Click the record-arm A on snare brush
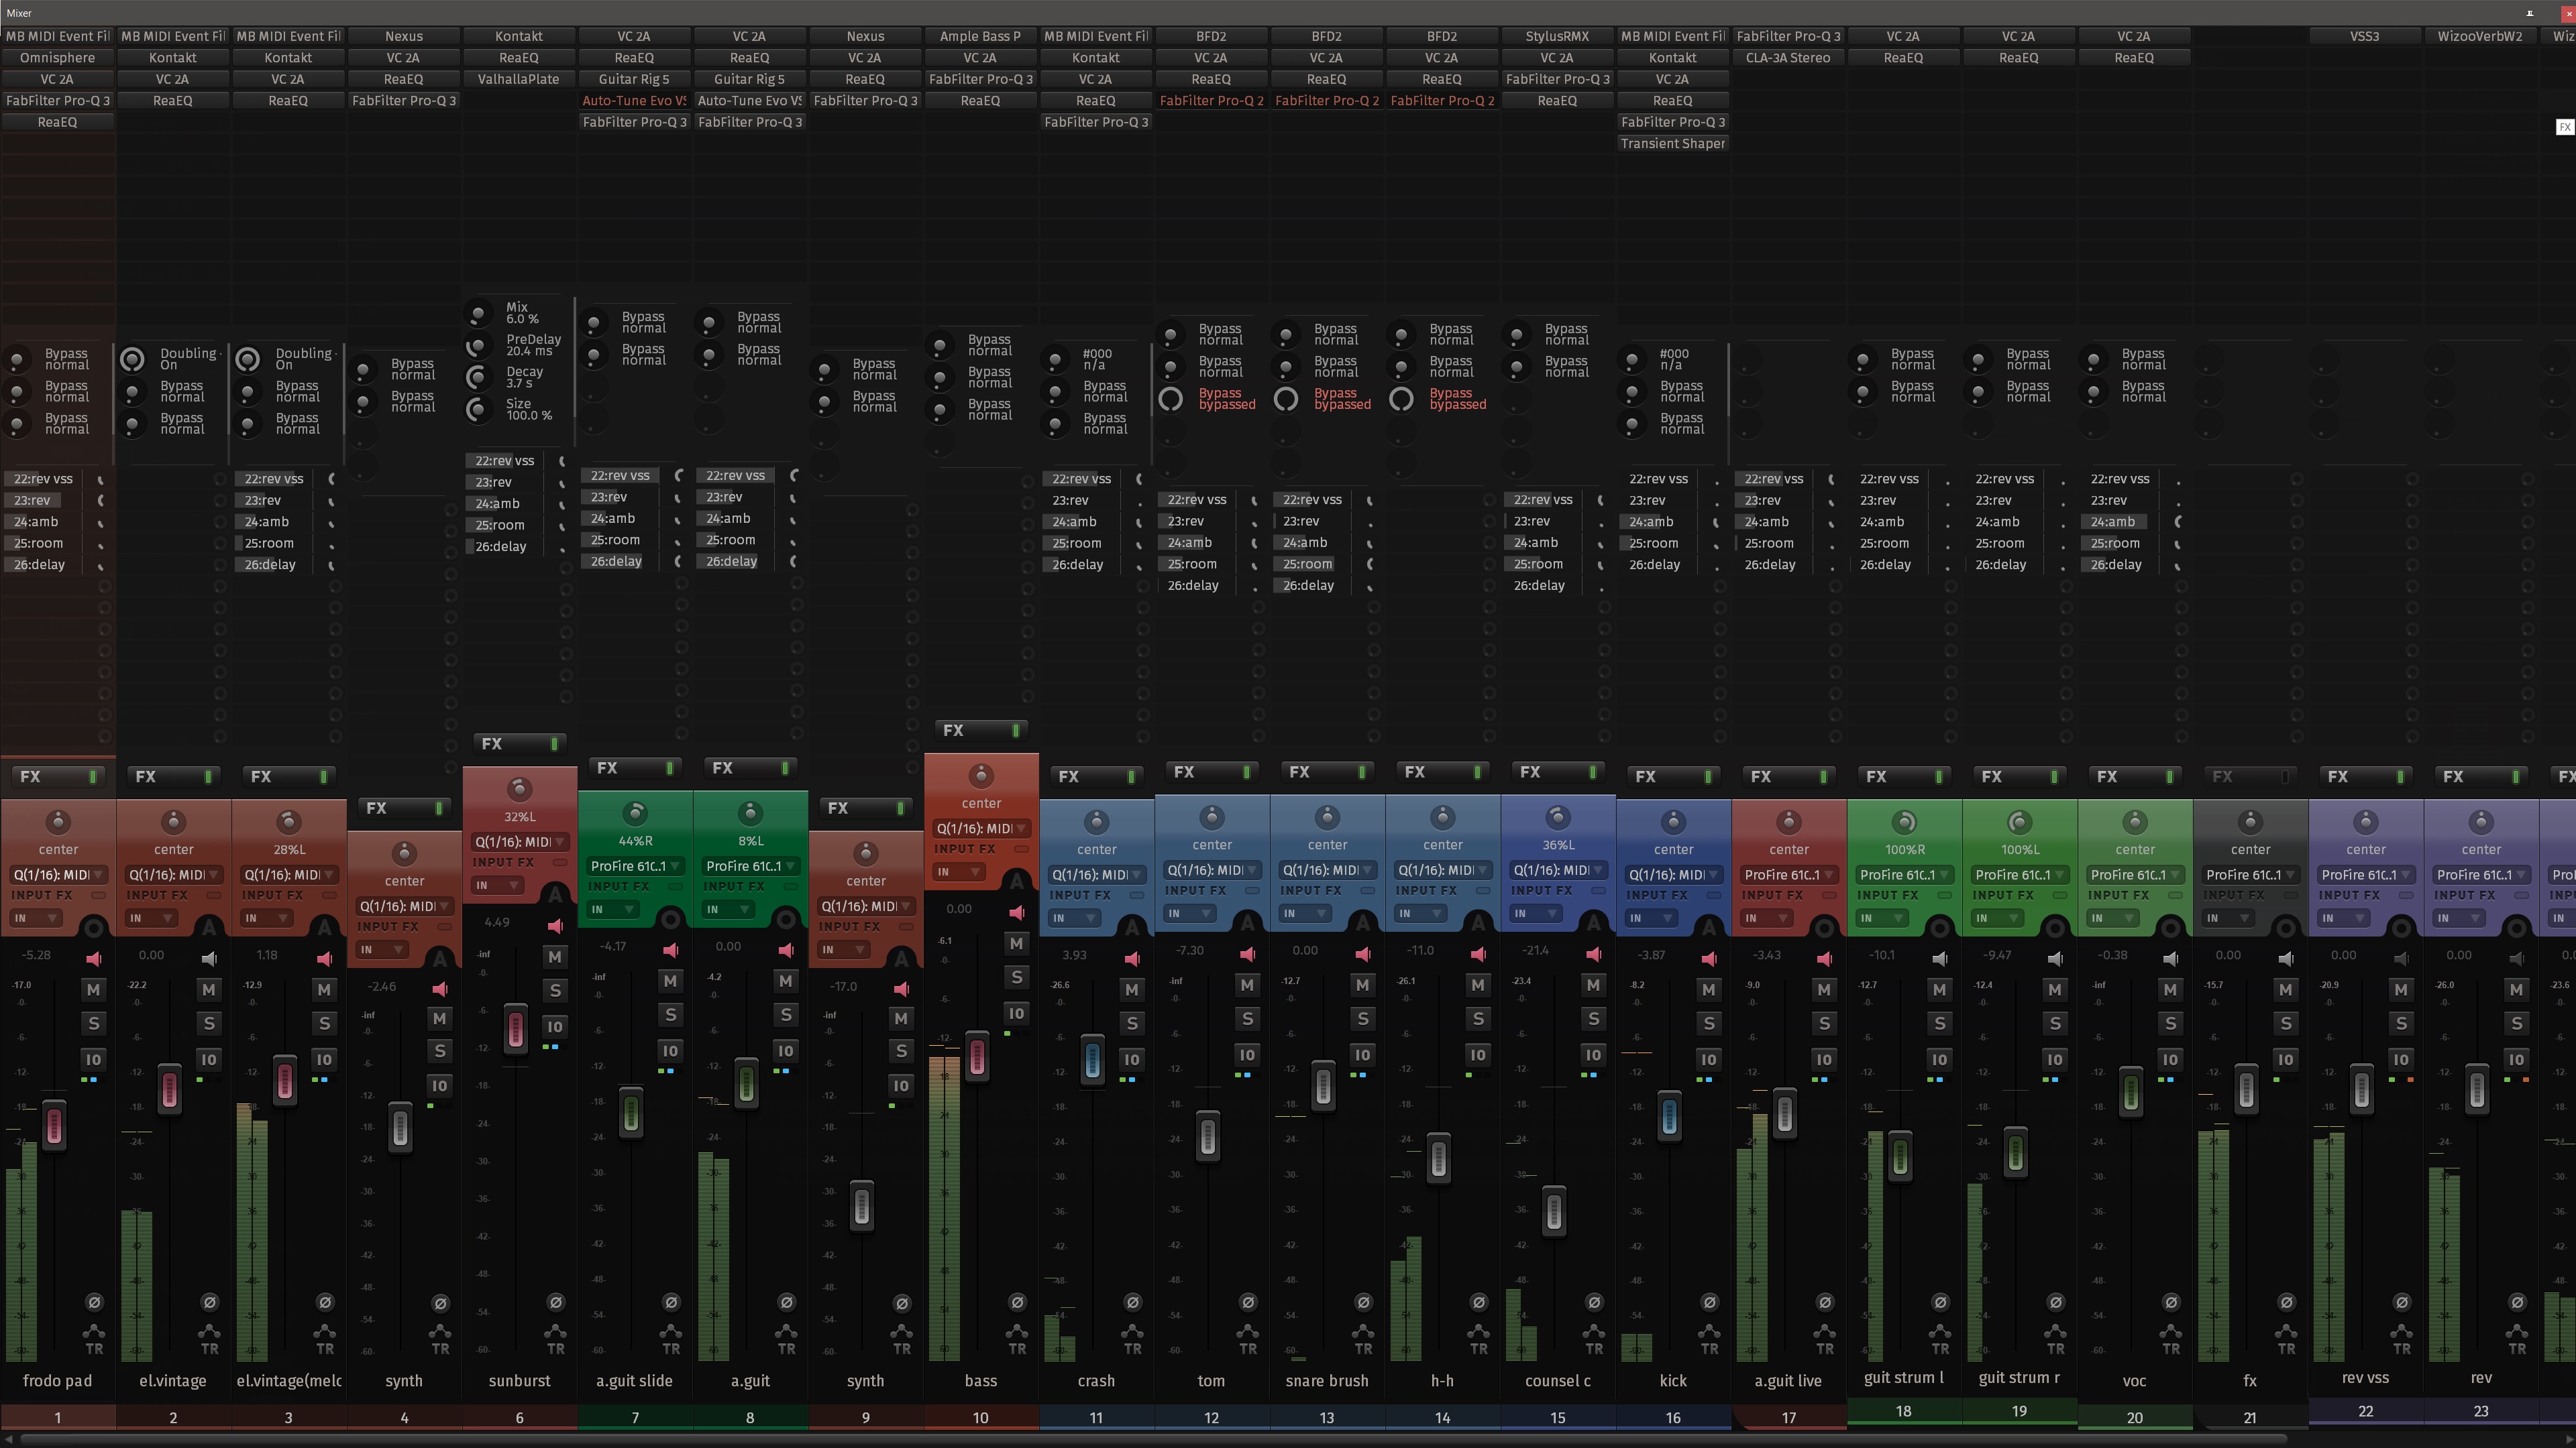The width and height of the screenshot is (2576, 1448). [1363, 924]
